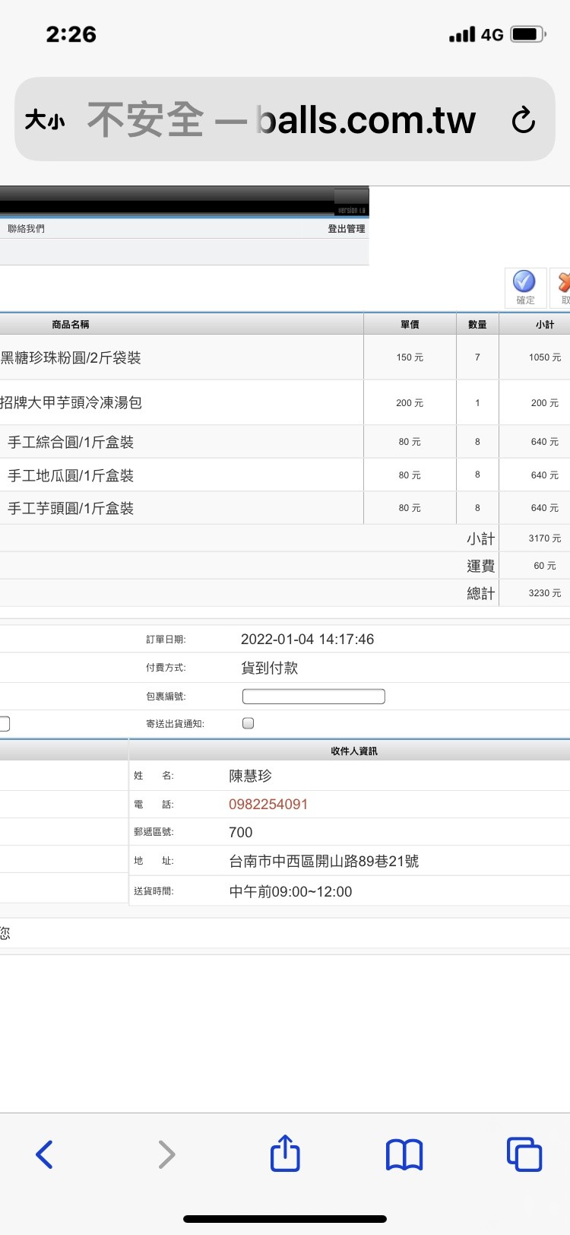Click the address 台南市中西區開山路89巷21號
This screenshot has height=1235, width=570.
(x=324, y=861)
